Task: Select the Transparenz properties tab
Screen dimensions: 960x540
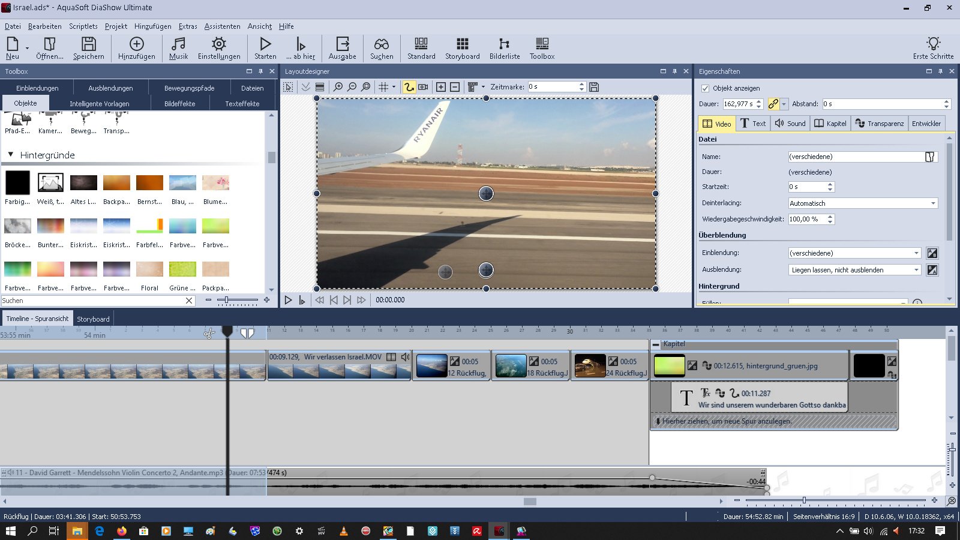Action: 879,124
